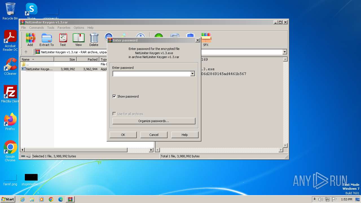Click the Extract To toolbar icon
361x203 pixels.
[47, 40]
